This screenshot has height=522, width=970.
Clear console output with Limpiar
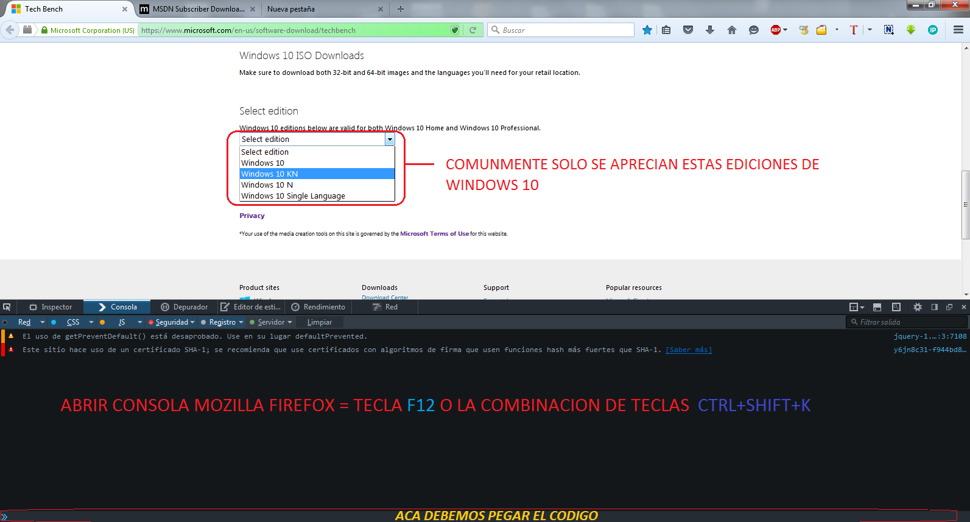[x=320, y=322]
